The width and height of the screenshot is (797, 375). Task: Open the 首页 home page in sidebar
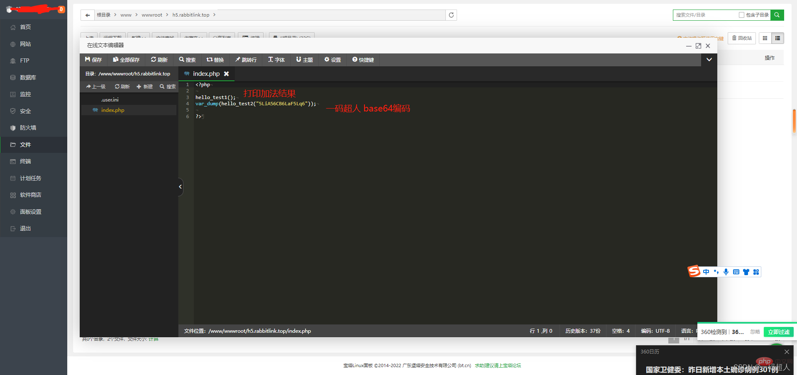click(x=25, y=27)
